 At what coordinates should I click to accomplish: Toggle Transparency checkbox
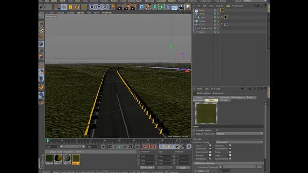230,149
